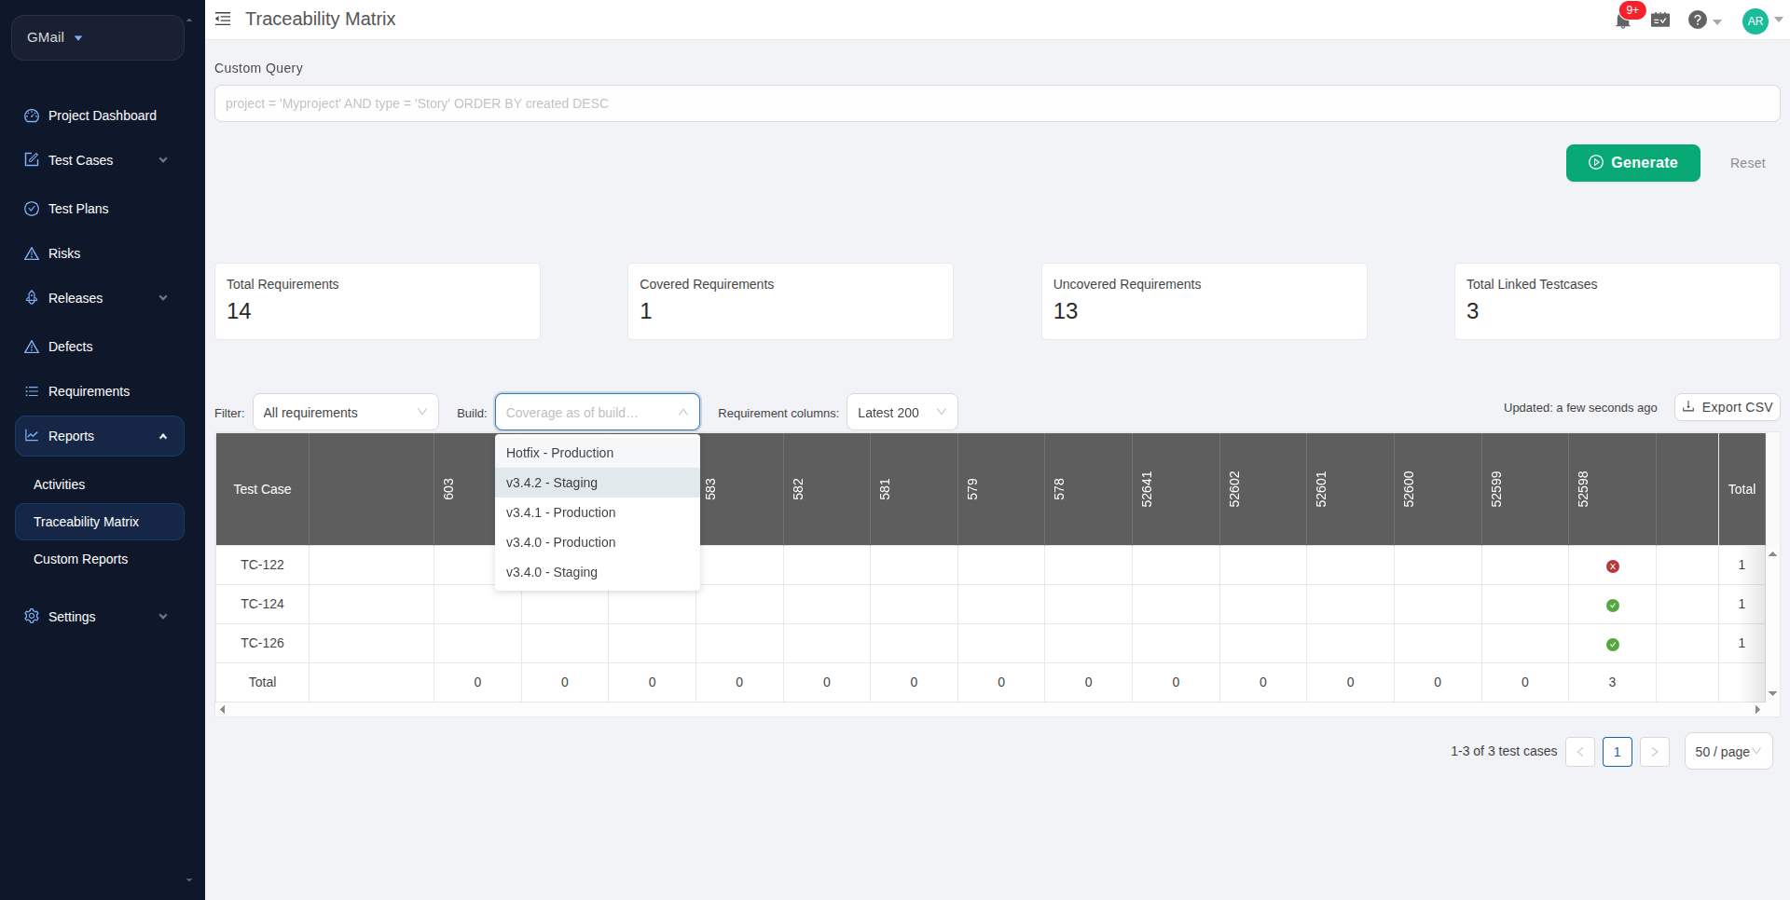Click the TC-124 test case cell
The image size is (1790, 900).
coord(262,604)
